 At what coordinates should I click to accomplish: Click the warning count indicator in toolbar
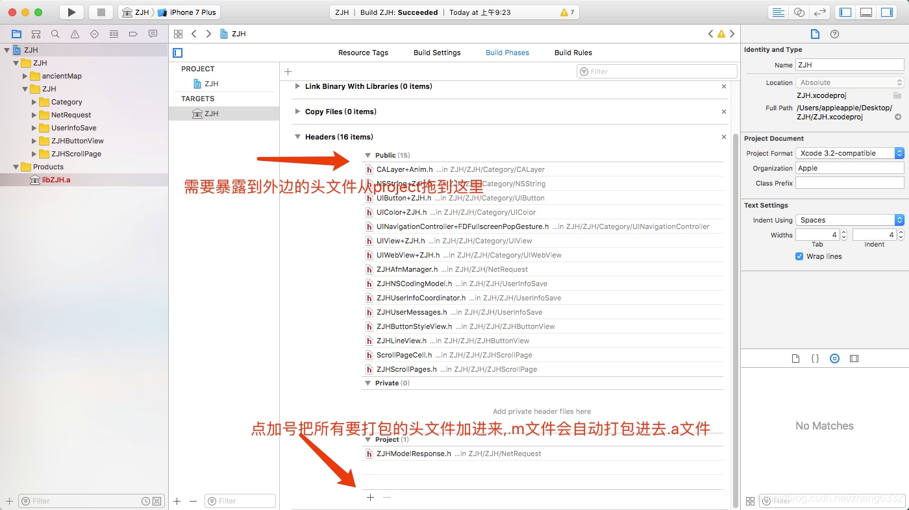567,12
